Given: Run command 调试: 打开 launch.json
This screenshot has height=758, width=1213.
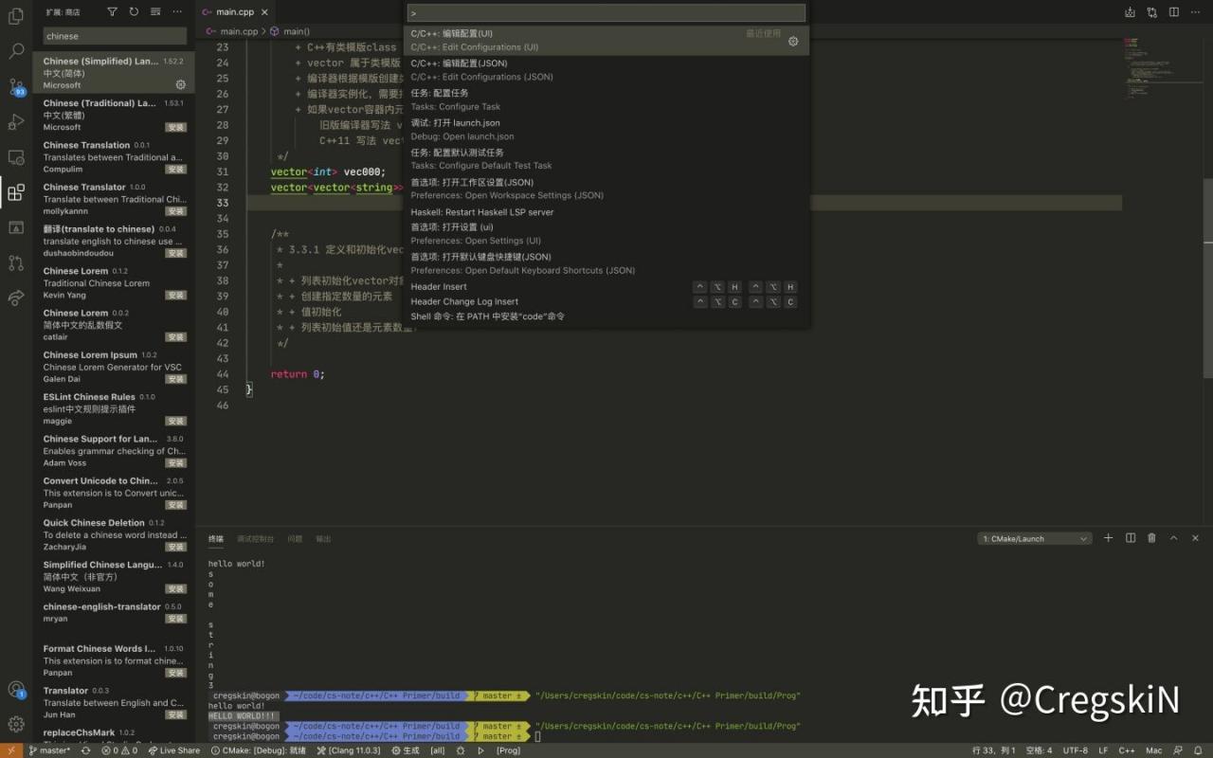Looking at the screenshot, I should [606, 130].
